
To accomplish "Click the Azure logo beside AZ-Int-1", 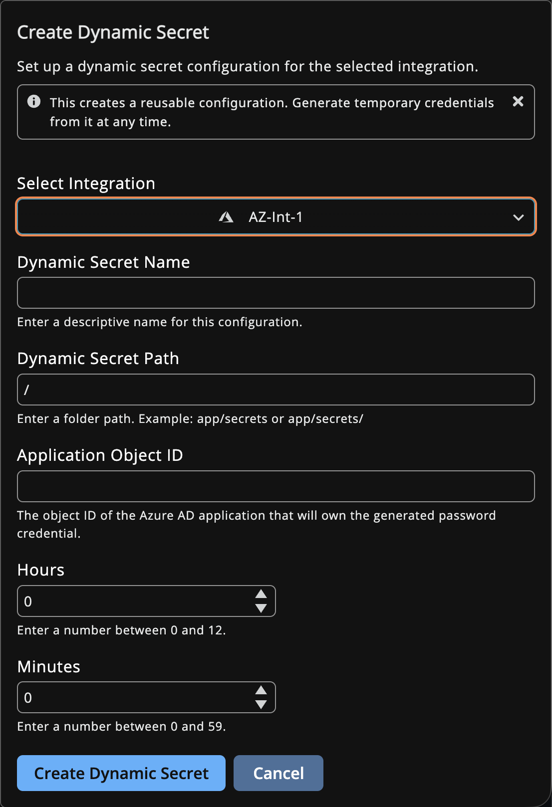I will click(x=226, y=217).
